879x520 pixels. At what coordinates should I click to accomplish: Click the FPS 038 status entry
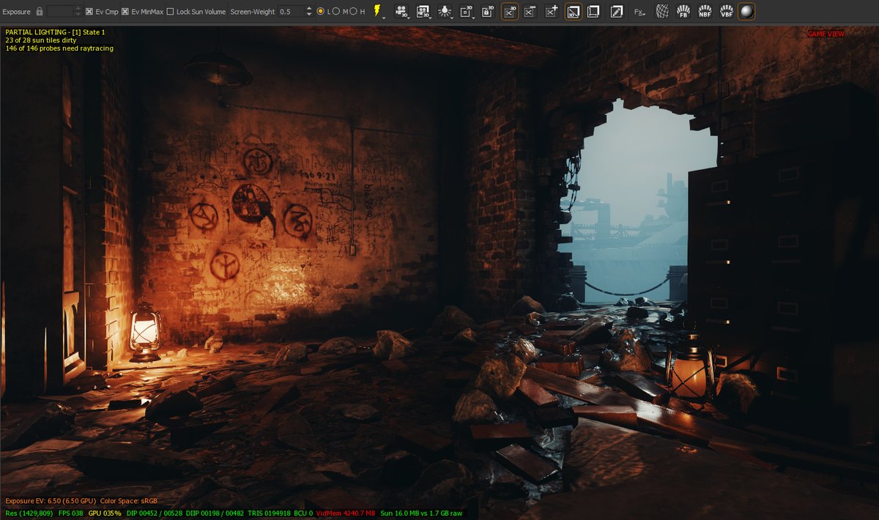point(71,513)
